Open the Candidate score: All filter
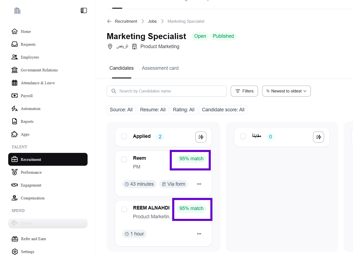Viewport: 353px width, 259px height. point(223,110)
